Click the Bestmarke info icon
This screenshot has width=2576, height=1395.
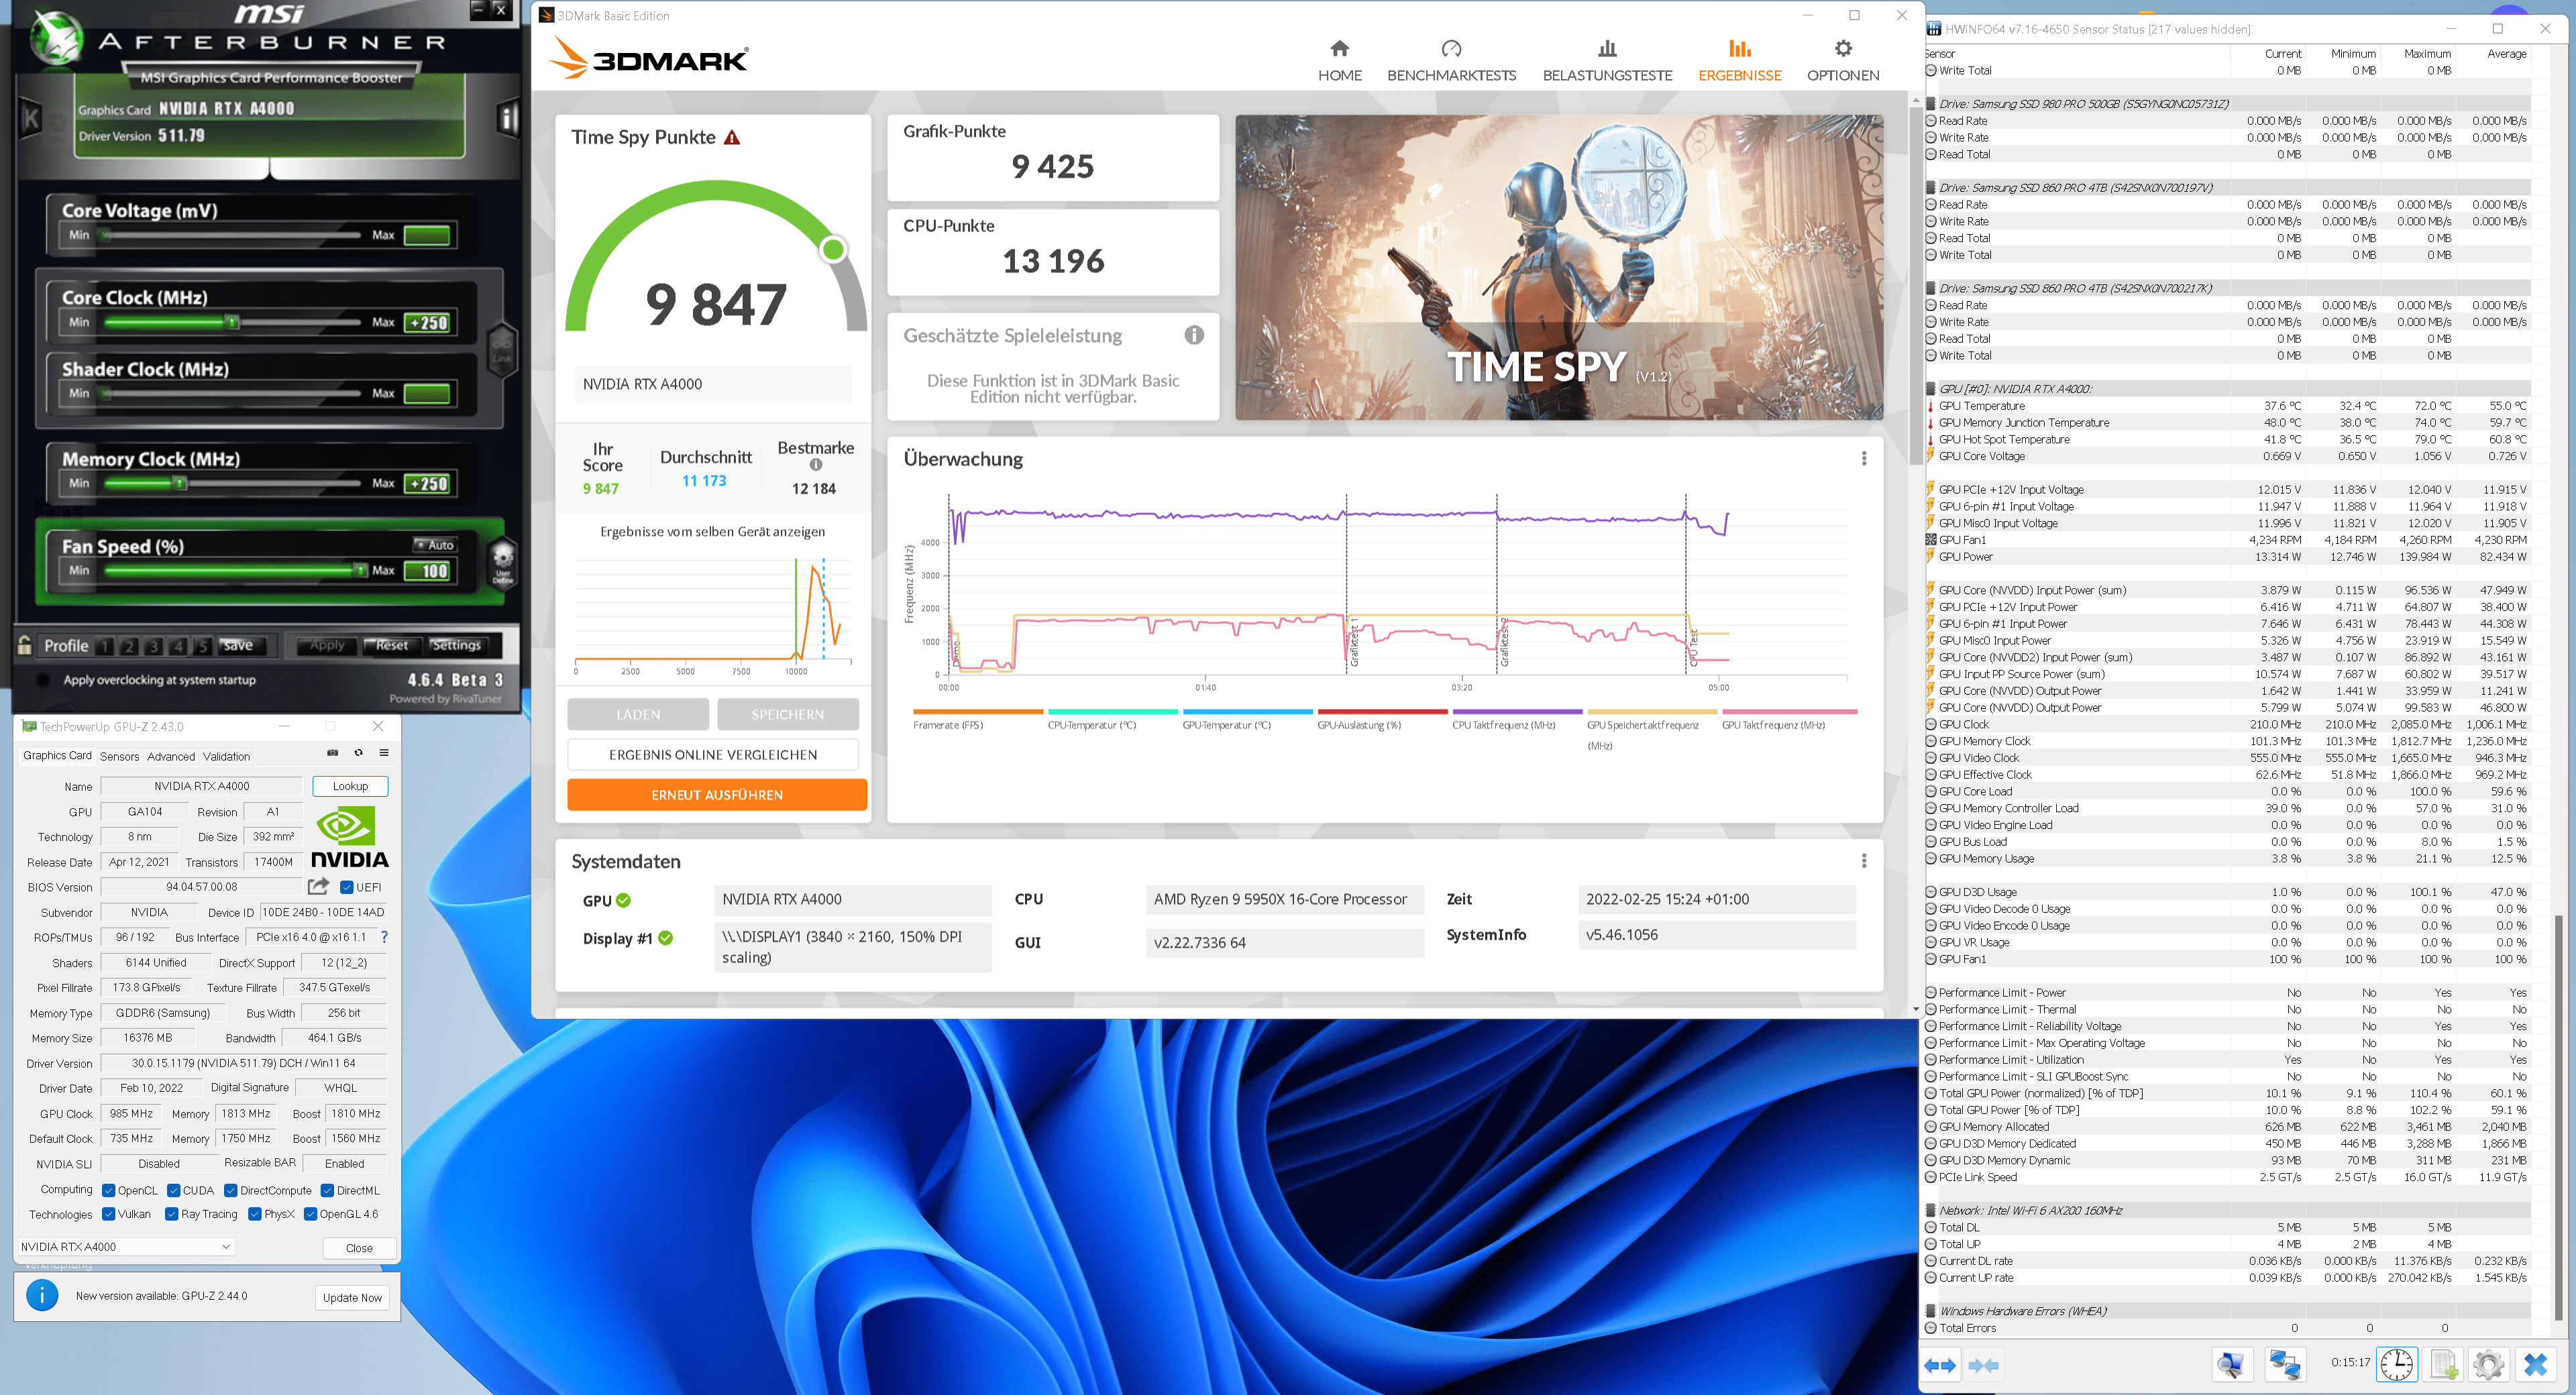click(x=816, y=465)
